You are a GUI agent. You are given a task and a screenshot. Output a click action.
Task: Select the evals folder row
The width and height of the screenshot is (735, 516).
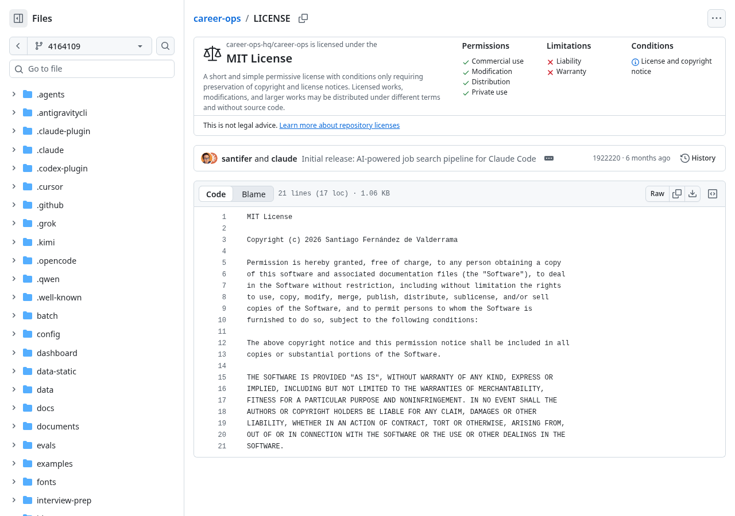[92, 445]
